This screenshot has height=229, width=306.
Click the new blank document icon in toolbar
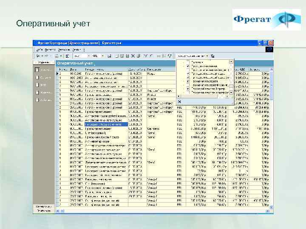point(117,56)
